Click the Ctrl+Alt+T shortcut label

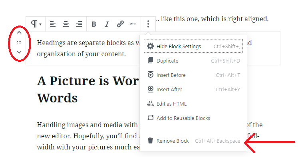(228, 75)
